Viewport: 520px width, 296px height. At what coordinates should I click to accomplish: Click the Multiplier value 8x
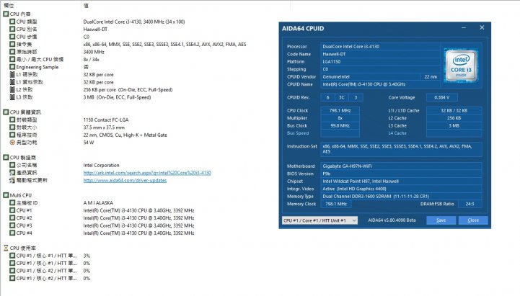click(340, 118)
